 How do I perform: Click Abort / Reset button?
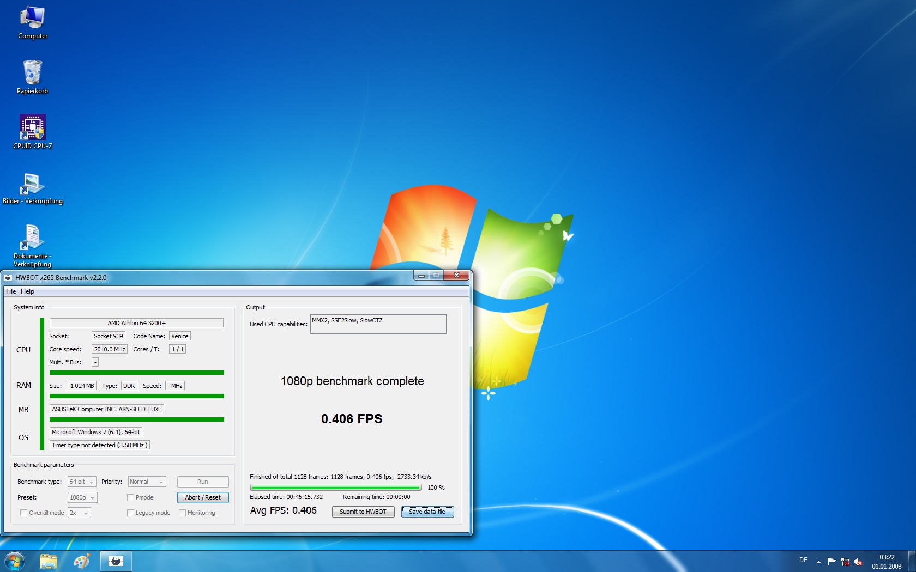click(x=203, y=497)
